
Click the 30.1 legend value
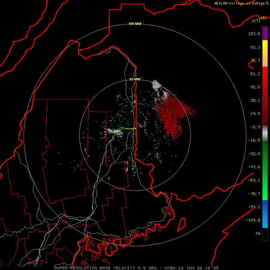pos(255,100)
